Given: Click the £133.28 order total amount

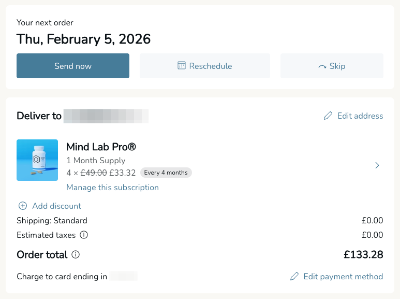Looking at the screenshot, I should (x=363, y=254).
